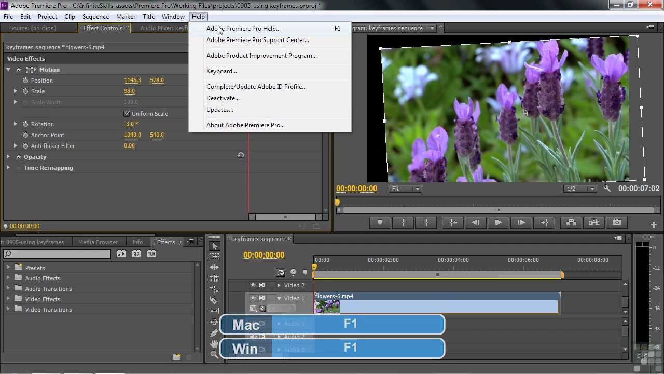The height and width of the screenshot is (374, 664).
Task: Toggle animation stopwatch for Position
Action: click(25, 81)
